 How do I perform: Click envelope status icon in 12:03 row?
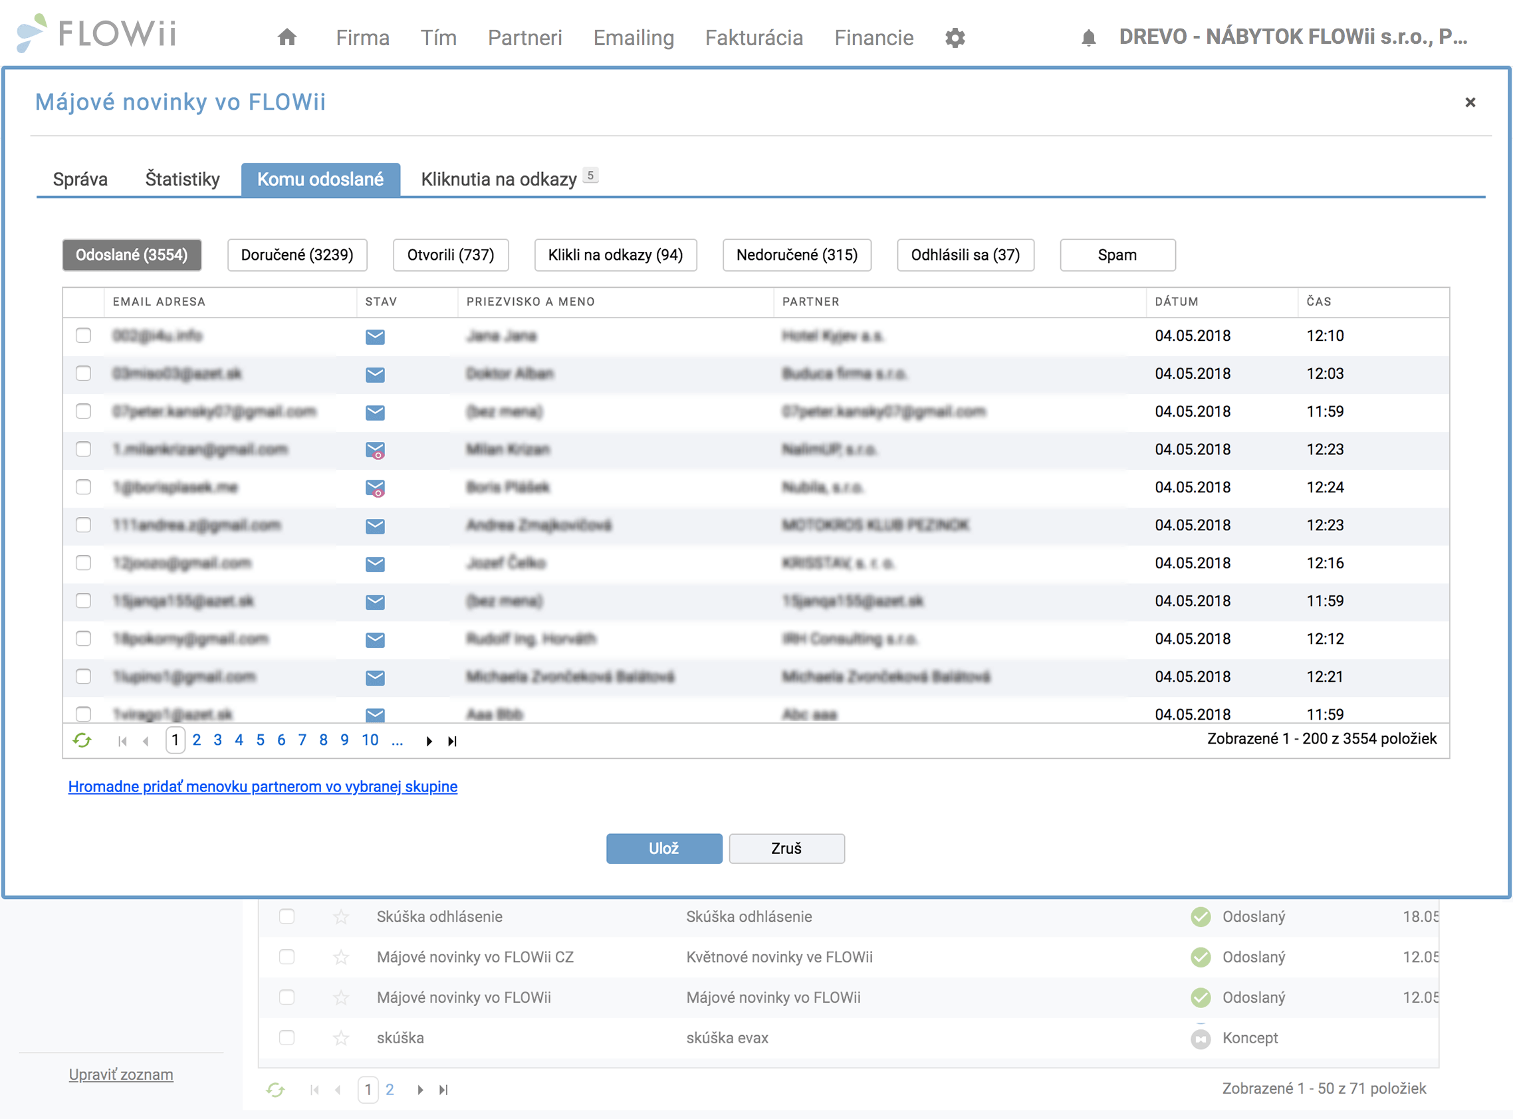coord(375,375)
